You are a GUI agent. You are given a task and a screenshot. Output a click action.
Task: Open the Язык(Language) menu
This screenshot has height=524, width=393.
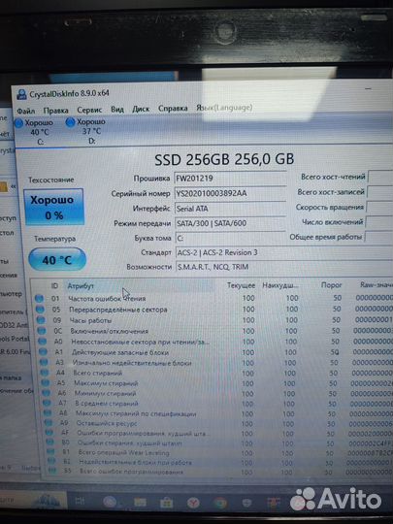coord(224,108)
